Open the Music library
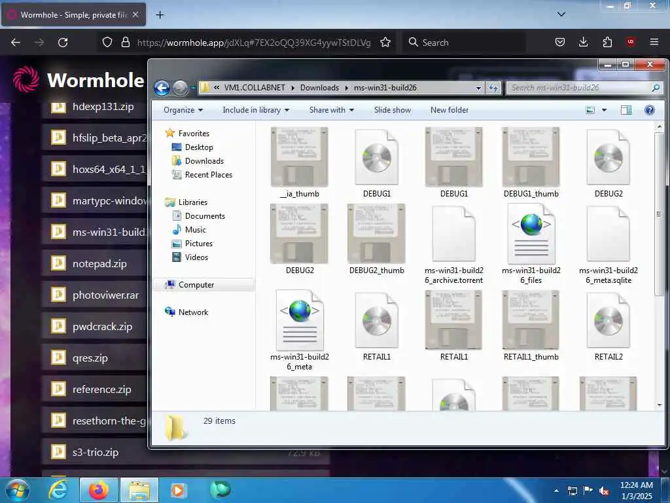Viewport: 670px width, 503px height. pos(189,230)
